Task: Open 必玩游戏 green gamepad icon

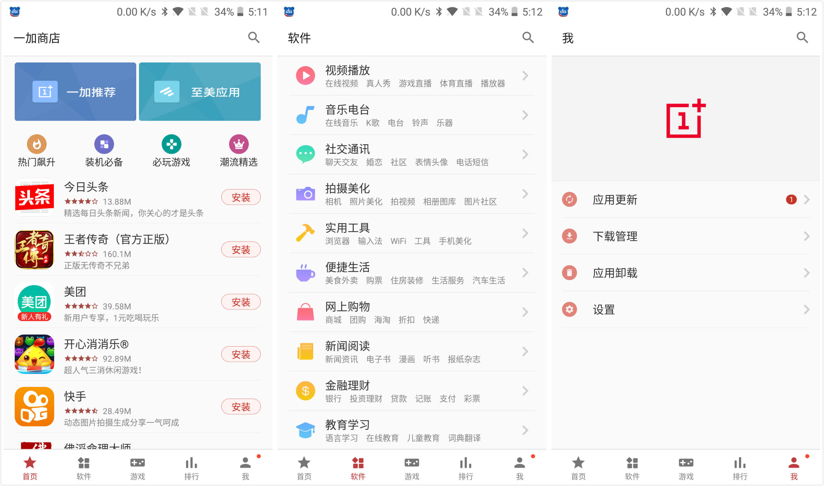Action: point(171,144)
